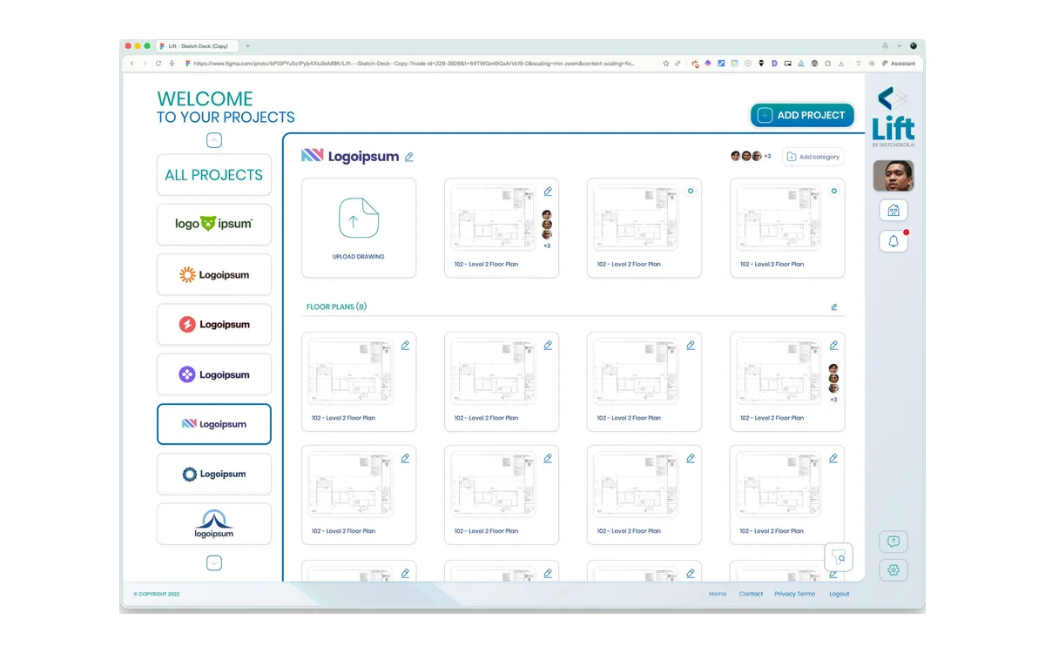Edit the FLOOR PLANS (8) category
Screen dimensions: 1045x653
pyautogui.click(x=833, y=307)
